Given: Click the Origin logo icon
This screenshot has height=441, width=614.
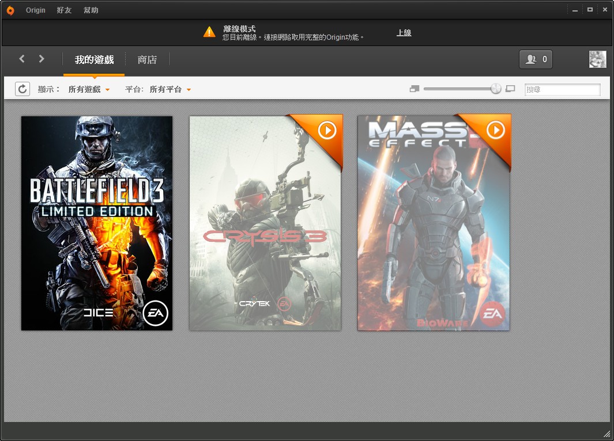Looking at the screenshot, I should (10, 10).
